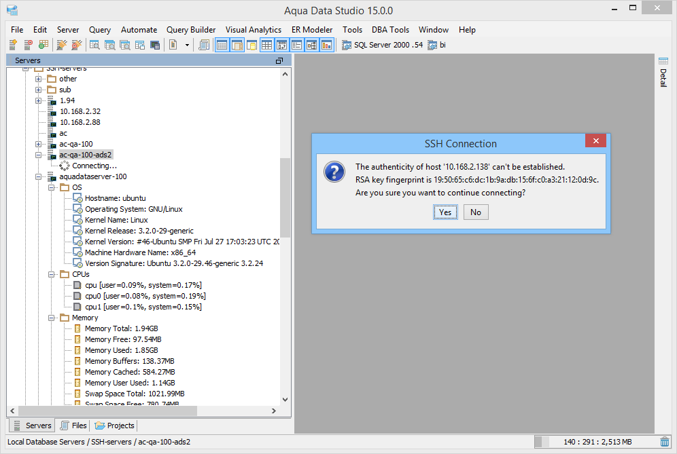Toggle the second layout button with orange pane
The height and width of the screenshot is (454, 677).
tap(237, 45)
